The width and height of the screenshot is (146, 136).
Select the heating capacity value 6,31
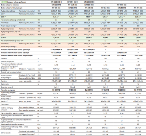tap(138, 32)
